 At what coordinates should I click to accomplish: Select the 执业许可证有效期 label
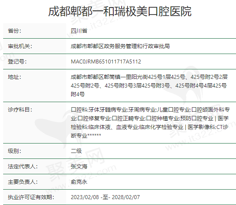[31, 197]
